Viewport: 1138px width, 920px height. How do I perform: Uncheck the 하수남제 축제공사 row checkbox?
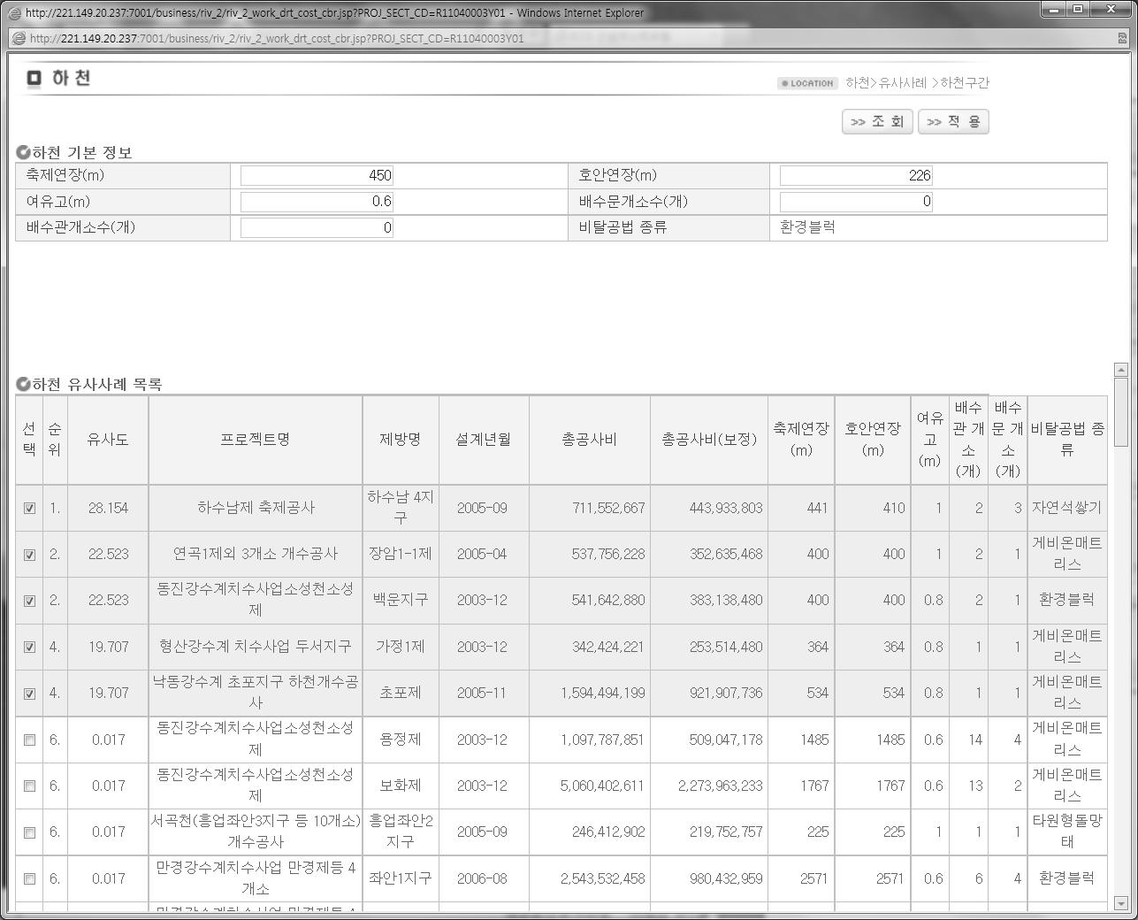[29, 508]
